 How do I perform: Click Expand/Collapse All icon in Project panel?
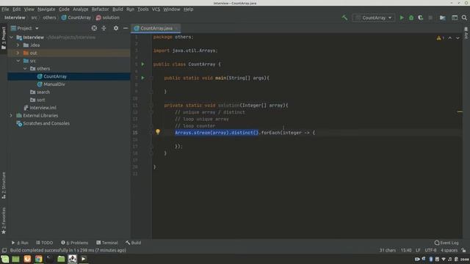click(x=104, y=28)
